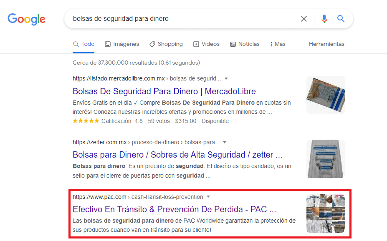Open the zetter Bolsas para Dinero link
Image resolution: width=387 pixels, height=241 pixels.
[x=177, y=155]
